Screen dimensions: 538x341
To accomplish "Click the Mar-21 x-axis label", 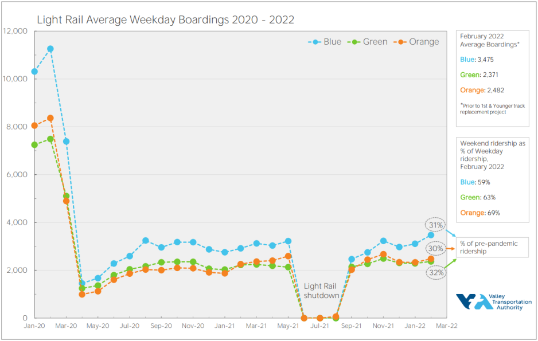I will pos(256,326).
